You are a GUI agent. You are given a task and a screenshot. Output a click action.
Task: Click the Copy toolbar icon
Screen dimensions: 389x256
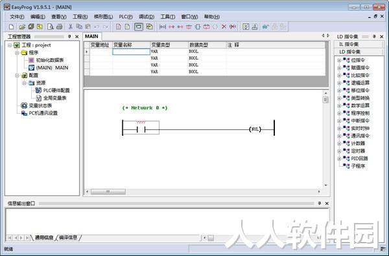pyautogui.click(x=79, y=27)
